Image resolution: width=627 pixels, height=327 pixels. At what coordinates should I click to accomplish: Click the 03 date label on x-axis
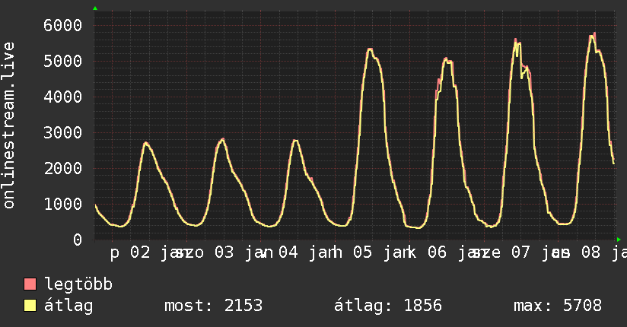click(224, 252)
